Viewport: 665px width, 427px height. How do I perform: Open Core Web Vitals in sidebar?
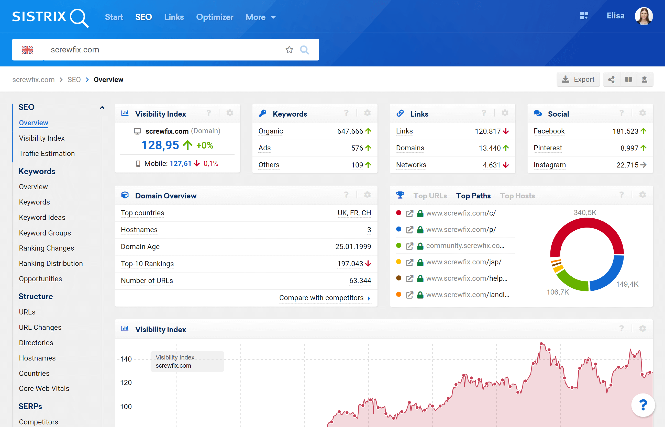[44, 388]
